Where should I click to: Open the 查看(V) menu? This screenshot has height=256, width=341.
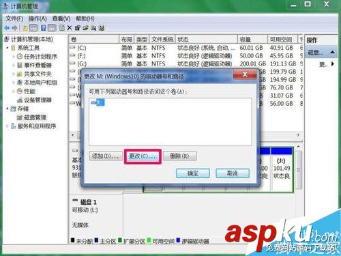coord(61,18)
